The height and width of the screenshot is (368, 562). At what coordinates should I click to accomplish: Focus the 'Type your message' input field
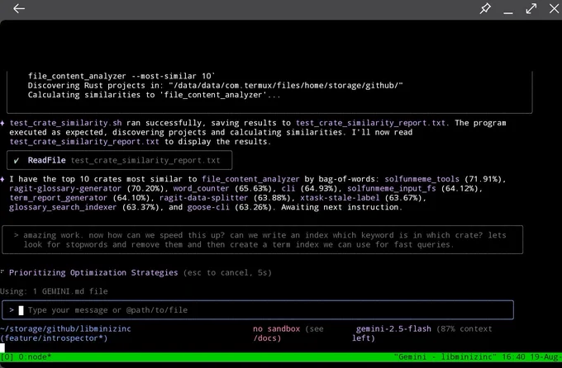[258, 310]
